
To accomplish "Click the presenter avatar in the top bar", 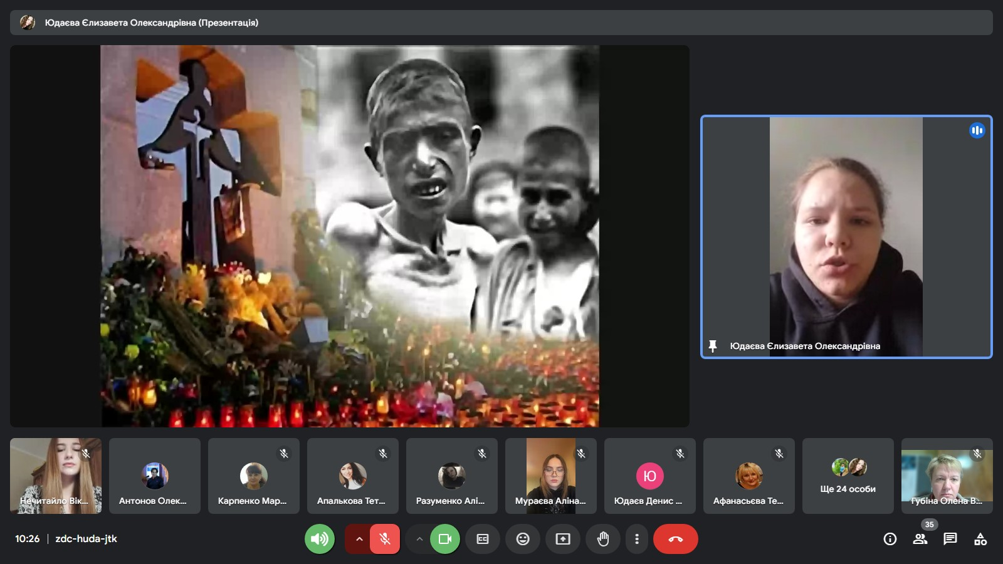I will (28, 23).
